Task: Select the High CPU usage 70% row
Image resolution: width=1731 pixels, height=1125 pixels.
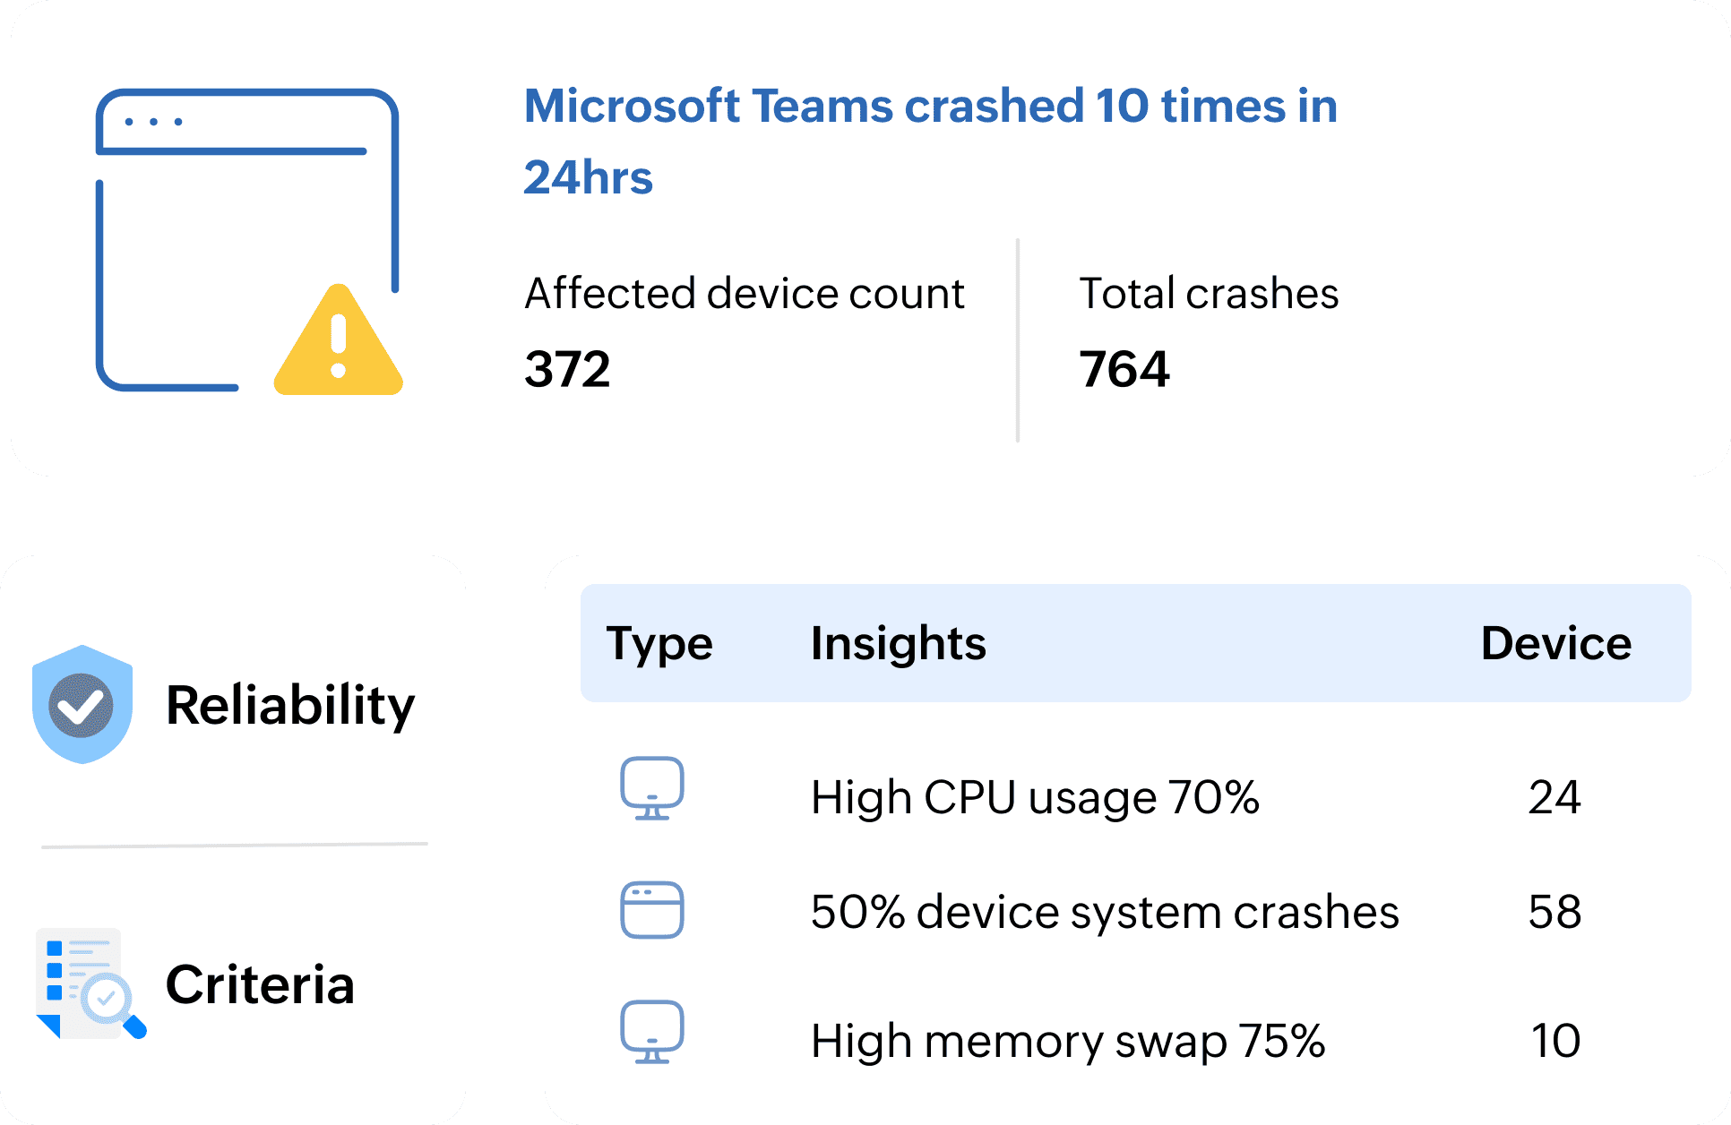Action: (1035, 797)
